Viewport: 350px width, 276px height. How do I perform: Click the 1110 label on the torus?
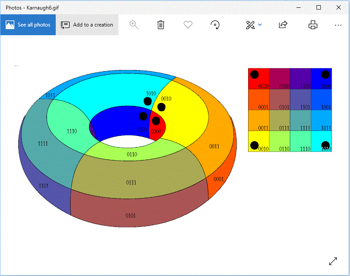72,131
